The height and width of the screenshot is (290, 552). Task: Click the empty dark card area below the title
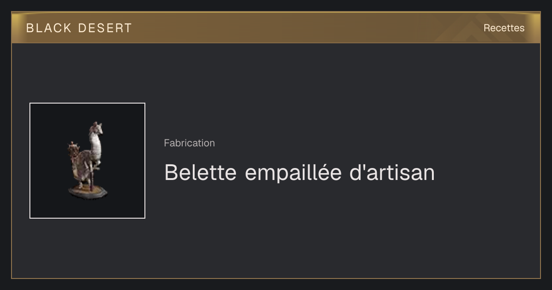pos(322,235)
